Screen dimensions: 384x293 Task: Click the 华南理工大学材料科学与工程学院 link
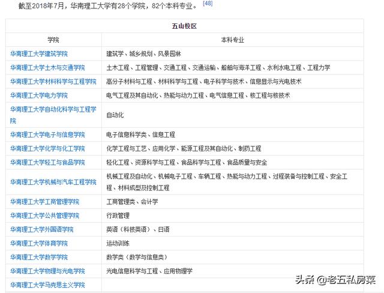coord(53,81)
